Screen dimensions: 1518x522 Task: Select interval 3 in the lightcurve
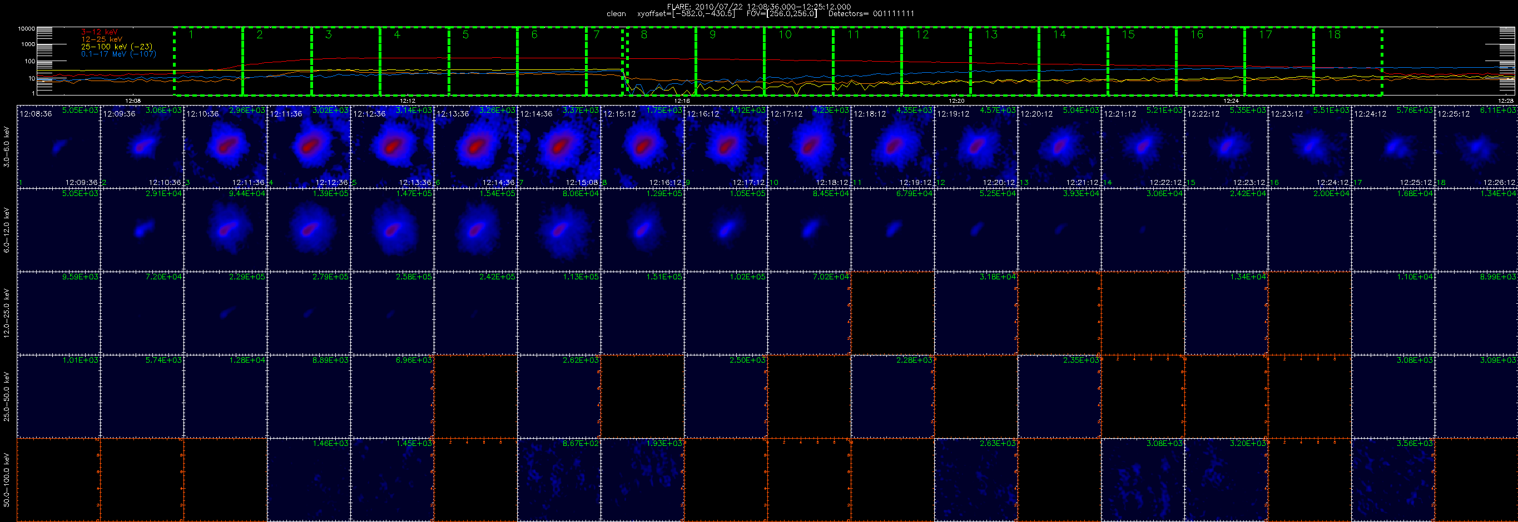click(346, 61)
